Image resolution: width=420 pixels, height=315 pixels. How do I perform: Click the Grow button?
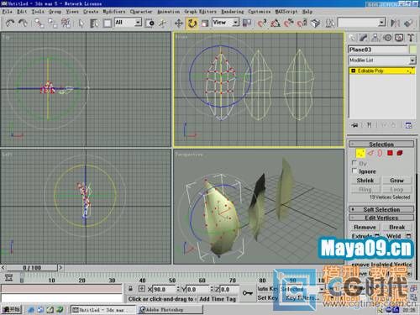396,181
